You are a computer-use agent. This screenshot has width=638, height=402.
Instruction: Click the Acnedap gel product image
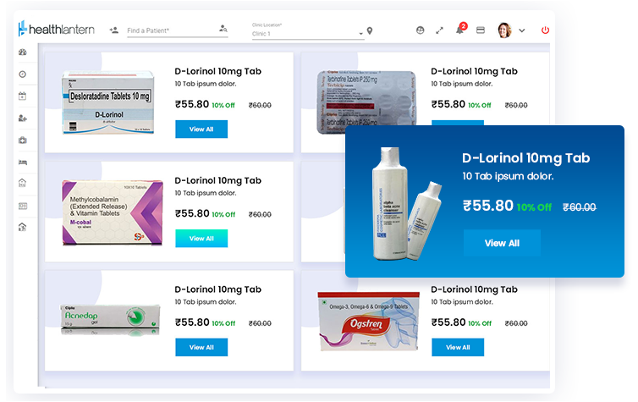(x=110, y=318)
